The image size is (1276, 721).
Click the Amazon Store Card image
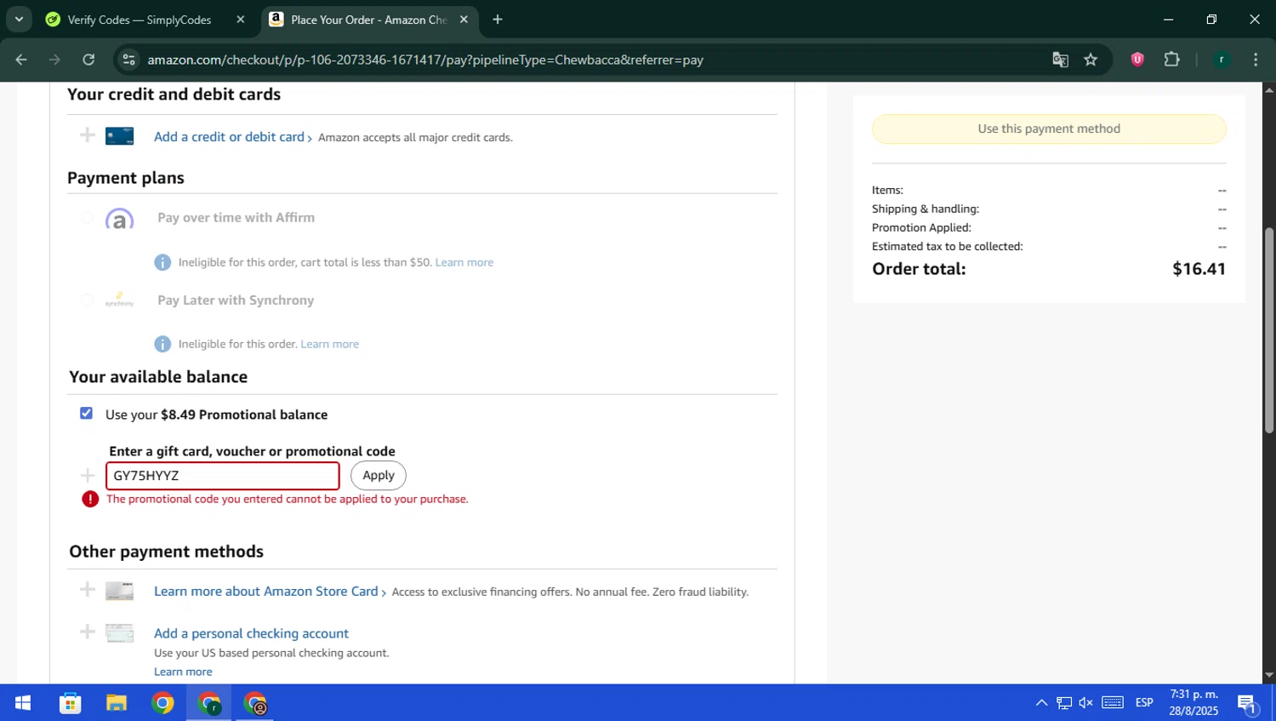[119, 591]
